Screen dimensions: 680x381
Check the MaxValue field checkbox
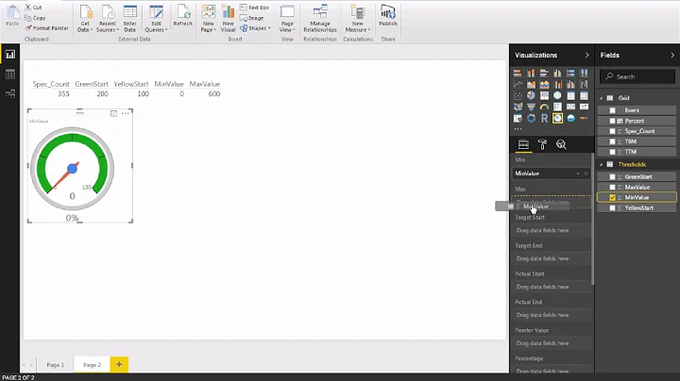point(612,187)
